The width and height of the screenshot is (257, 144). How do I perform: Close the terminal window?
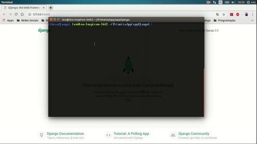coord(51,20)
